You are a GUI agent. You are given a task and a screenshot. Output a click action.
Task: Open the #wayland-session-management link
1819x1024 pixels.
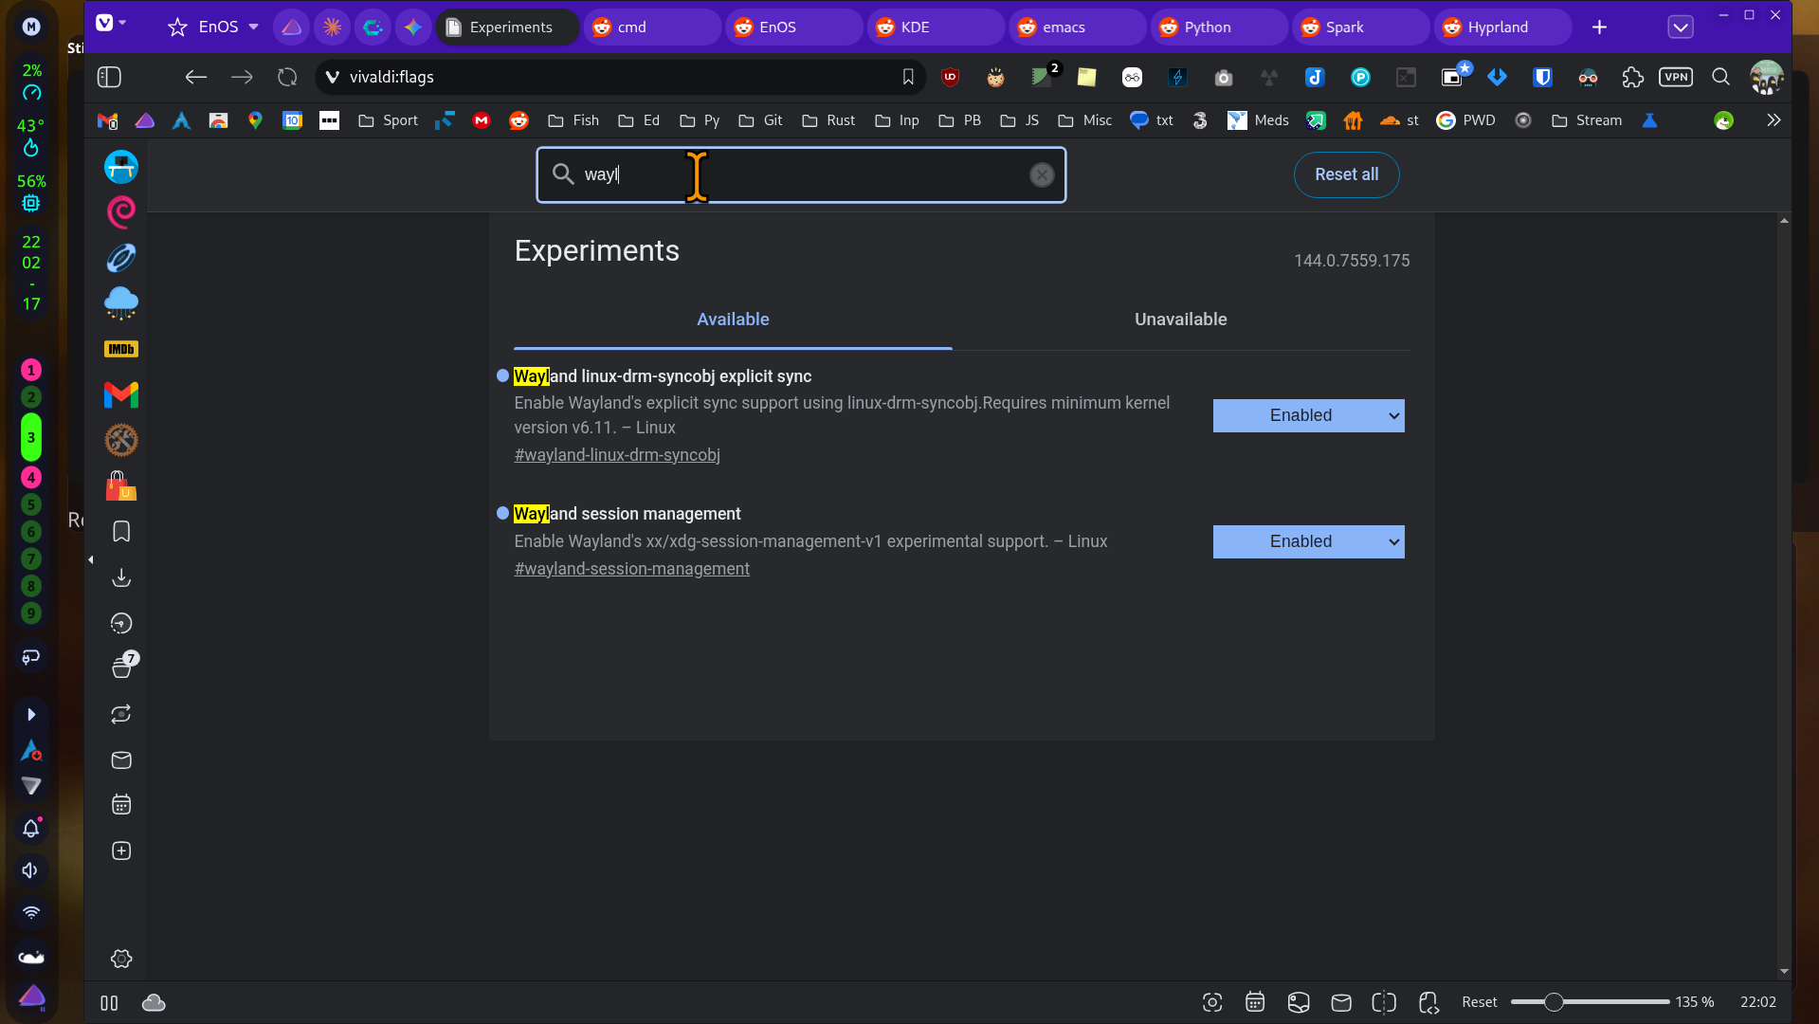(x=631, y=569)
